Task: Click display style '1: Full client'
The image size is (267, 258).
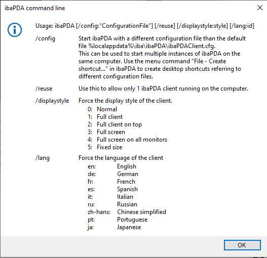Action: (105, 117)
